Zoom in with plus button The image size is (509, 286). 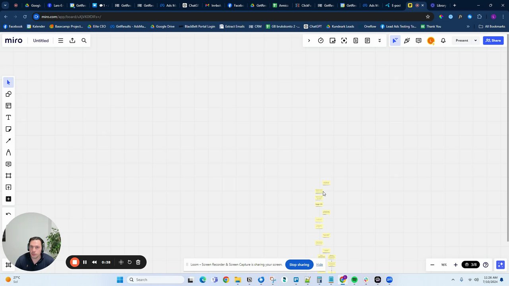coord(456,265)
